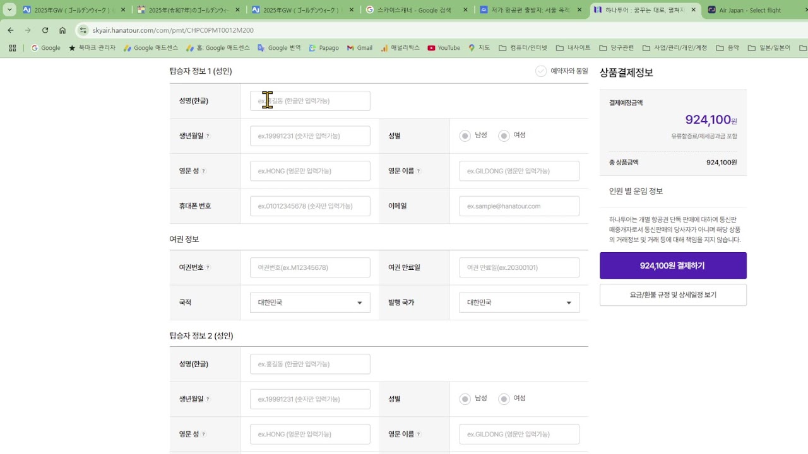The width and height of the screenshot is (808, 454).
Task: Click the passenger 1 성명(한글) input field
Action: (x=310, y=101)
